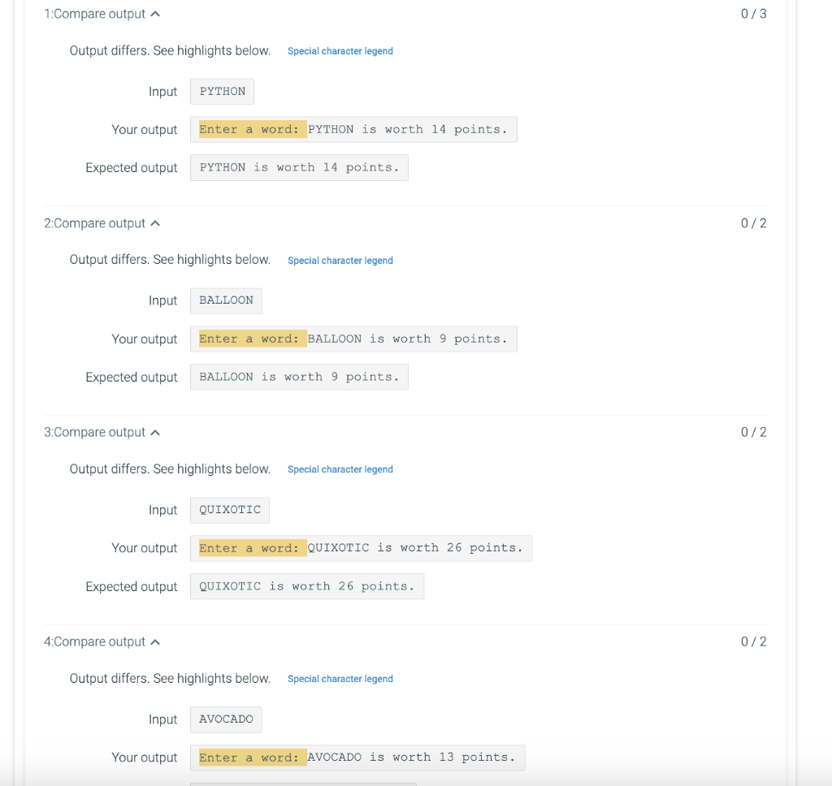832x786 pixels.
Task: Click your output for the BALLOON test
Action: tap(353, 339)
